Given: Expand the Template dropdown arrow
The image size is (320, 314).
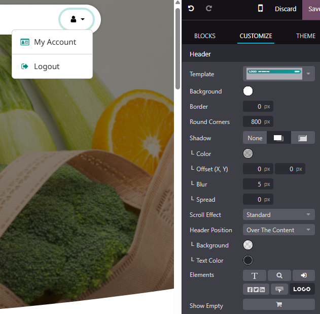Looking at the screenshot, I should pyautogui.click(x=308, y=74).
